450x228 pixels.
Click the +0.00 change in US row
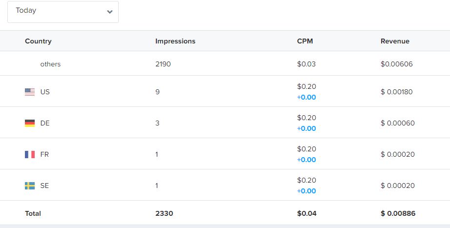click(x=306, y=97)
